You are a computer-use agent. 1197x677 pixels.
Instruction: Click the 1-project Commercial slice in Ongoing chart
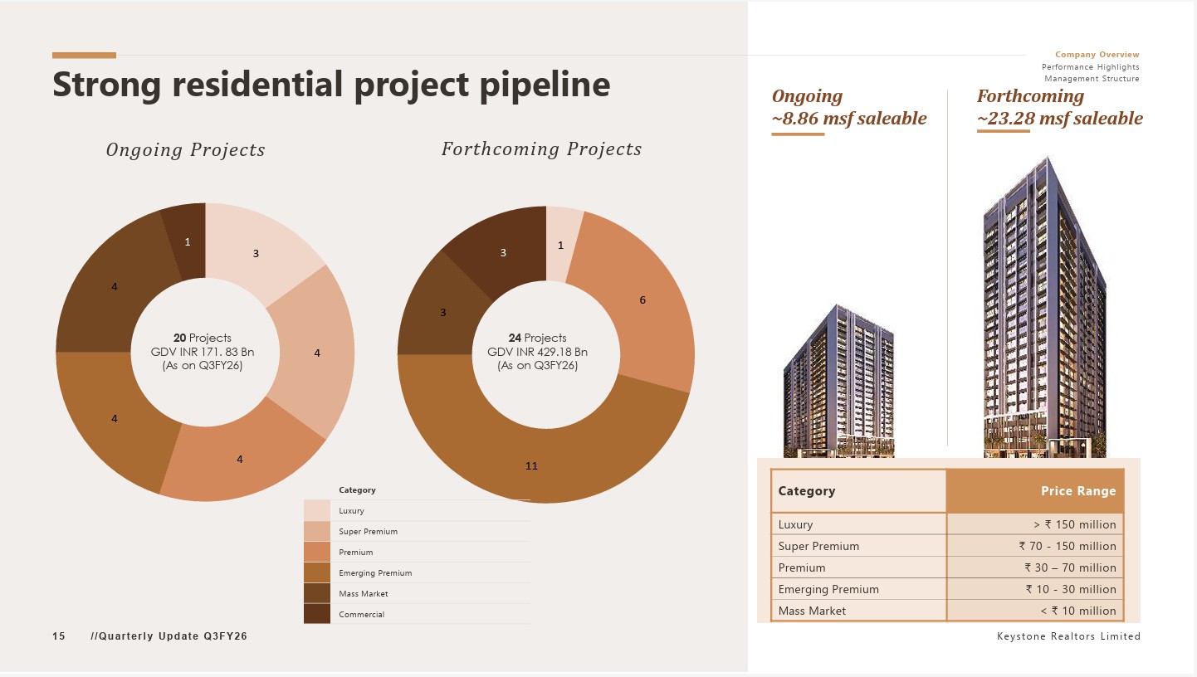pos(187,241)
